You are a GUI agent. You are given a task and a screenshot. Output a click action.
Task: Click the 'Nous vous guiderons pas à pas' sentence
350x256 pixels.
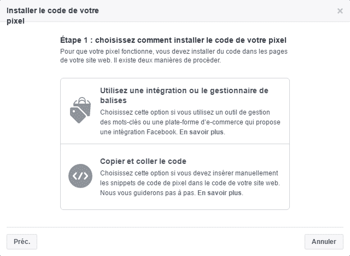(147, 193)
